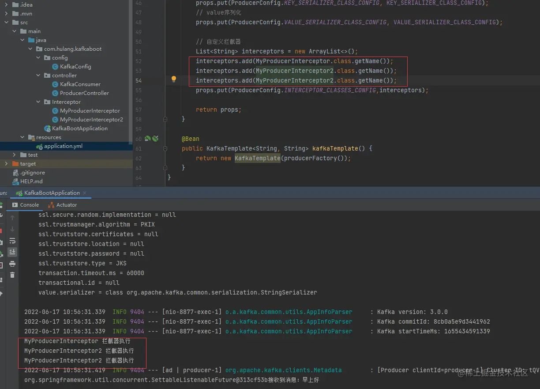Click the fold marker at line 63
This screenshot has width=540, height=389.
tap(165, 168)
